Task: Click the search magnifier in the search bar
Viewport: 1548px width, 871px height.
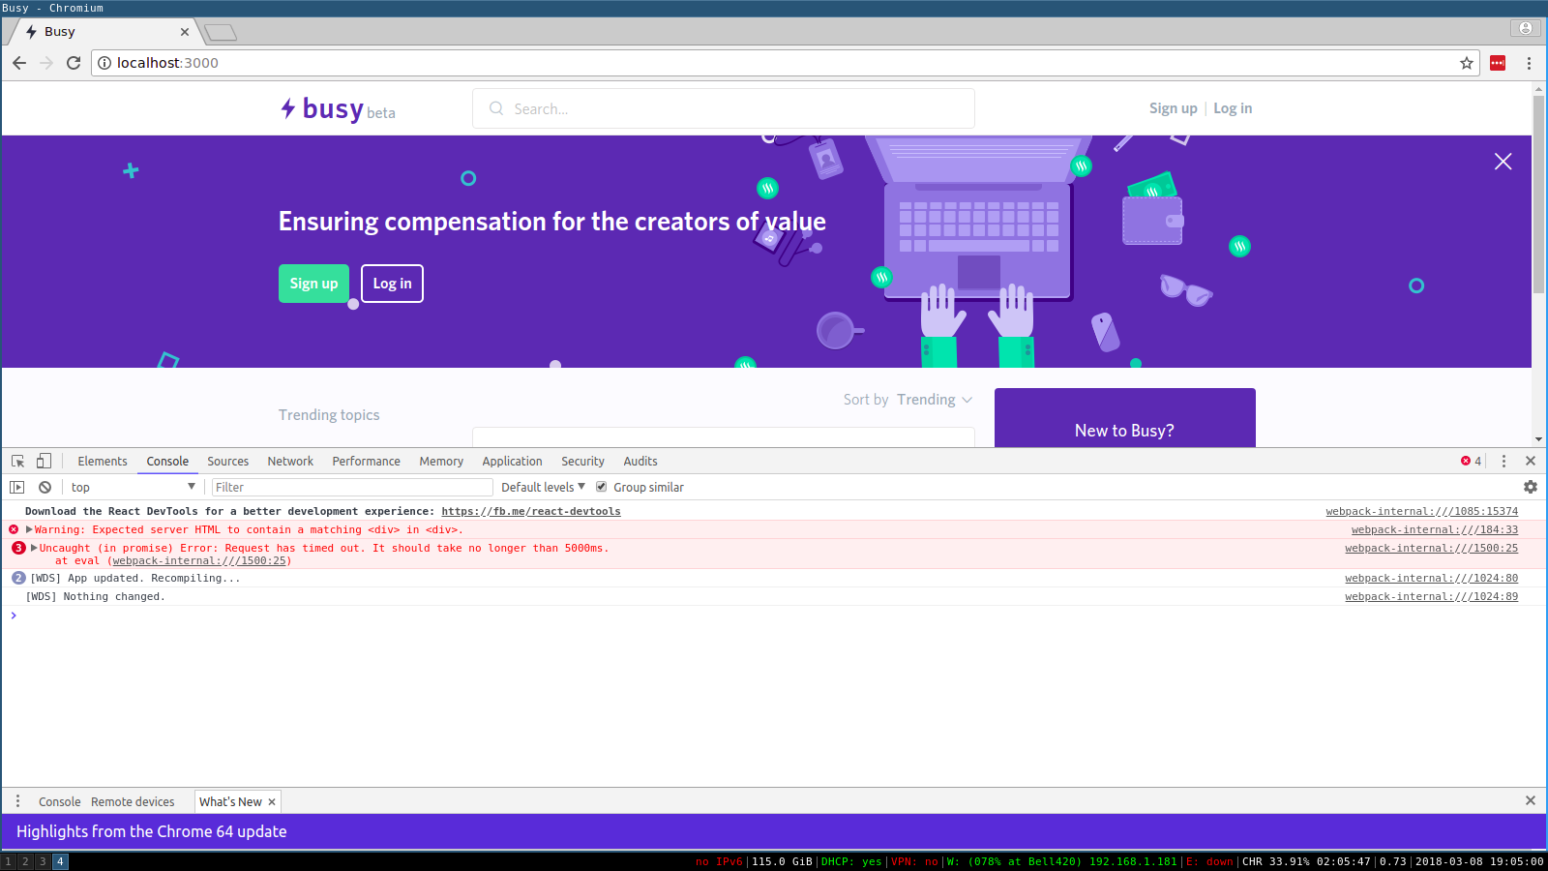Action: [x=494, y=108]
